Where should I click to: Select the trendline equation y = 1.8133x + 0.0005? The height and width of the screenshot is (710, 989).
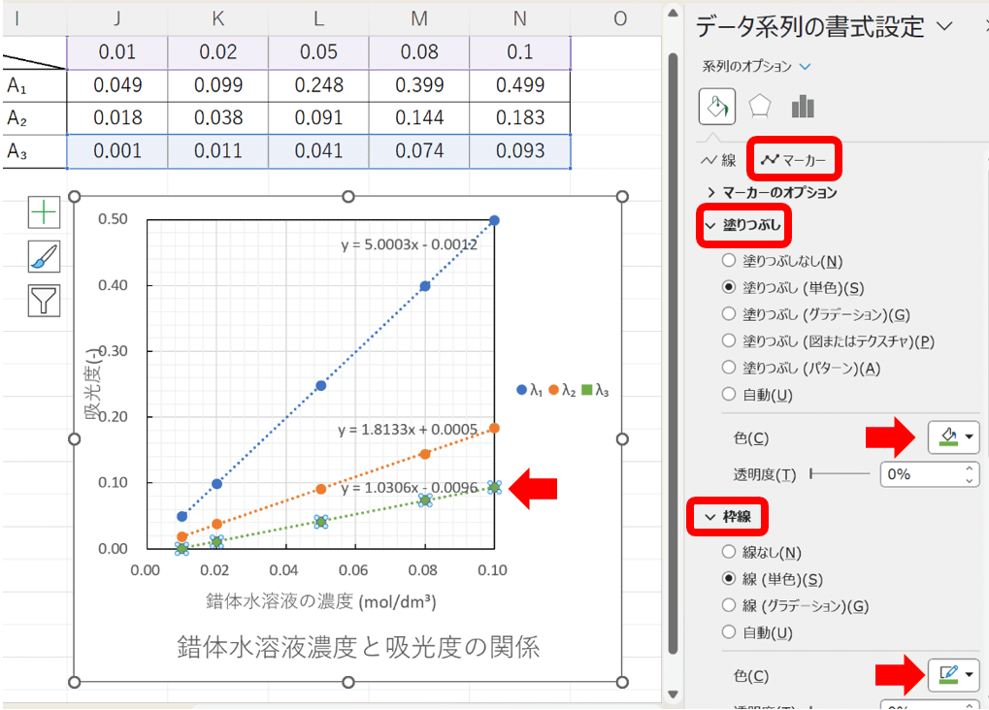[x=408, y=430]
